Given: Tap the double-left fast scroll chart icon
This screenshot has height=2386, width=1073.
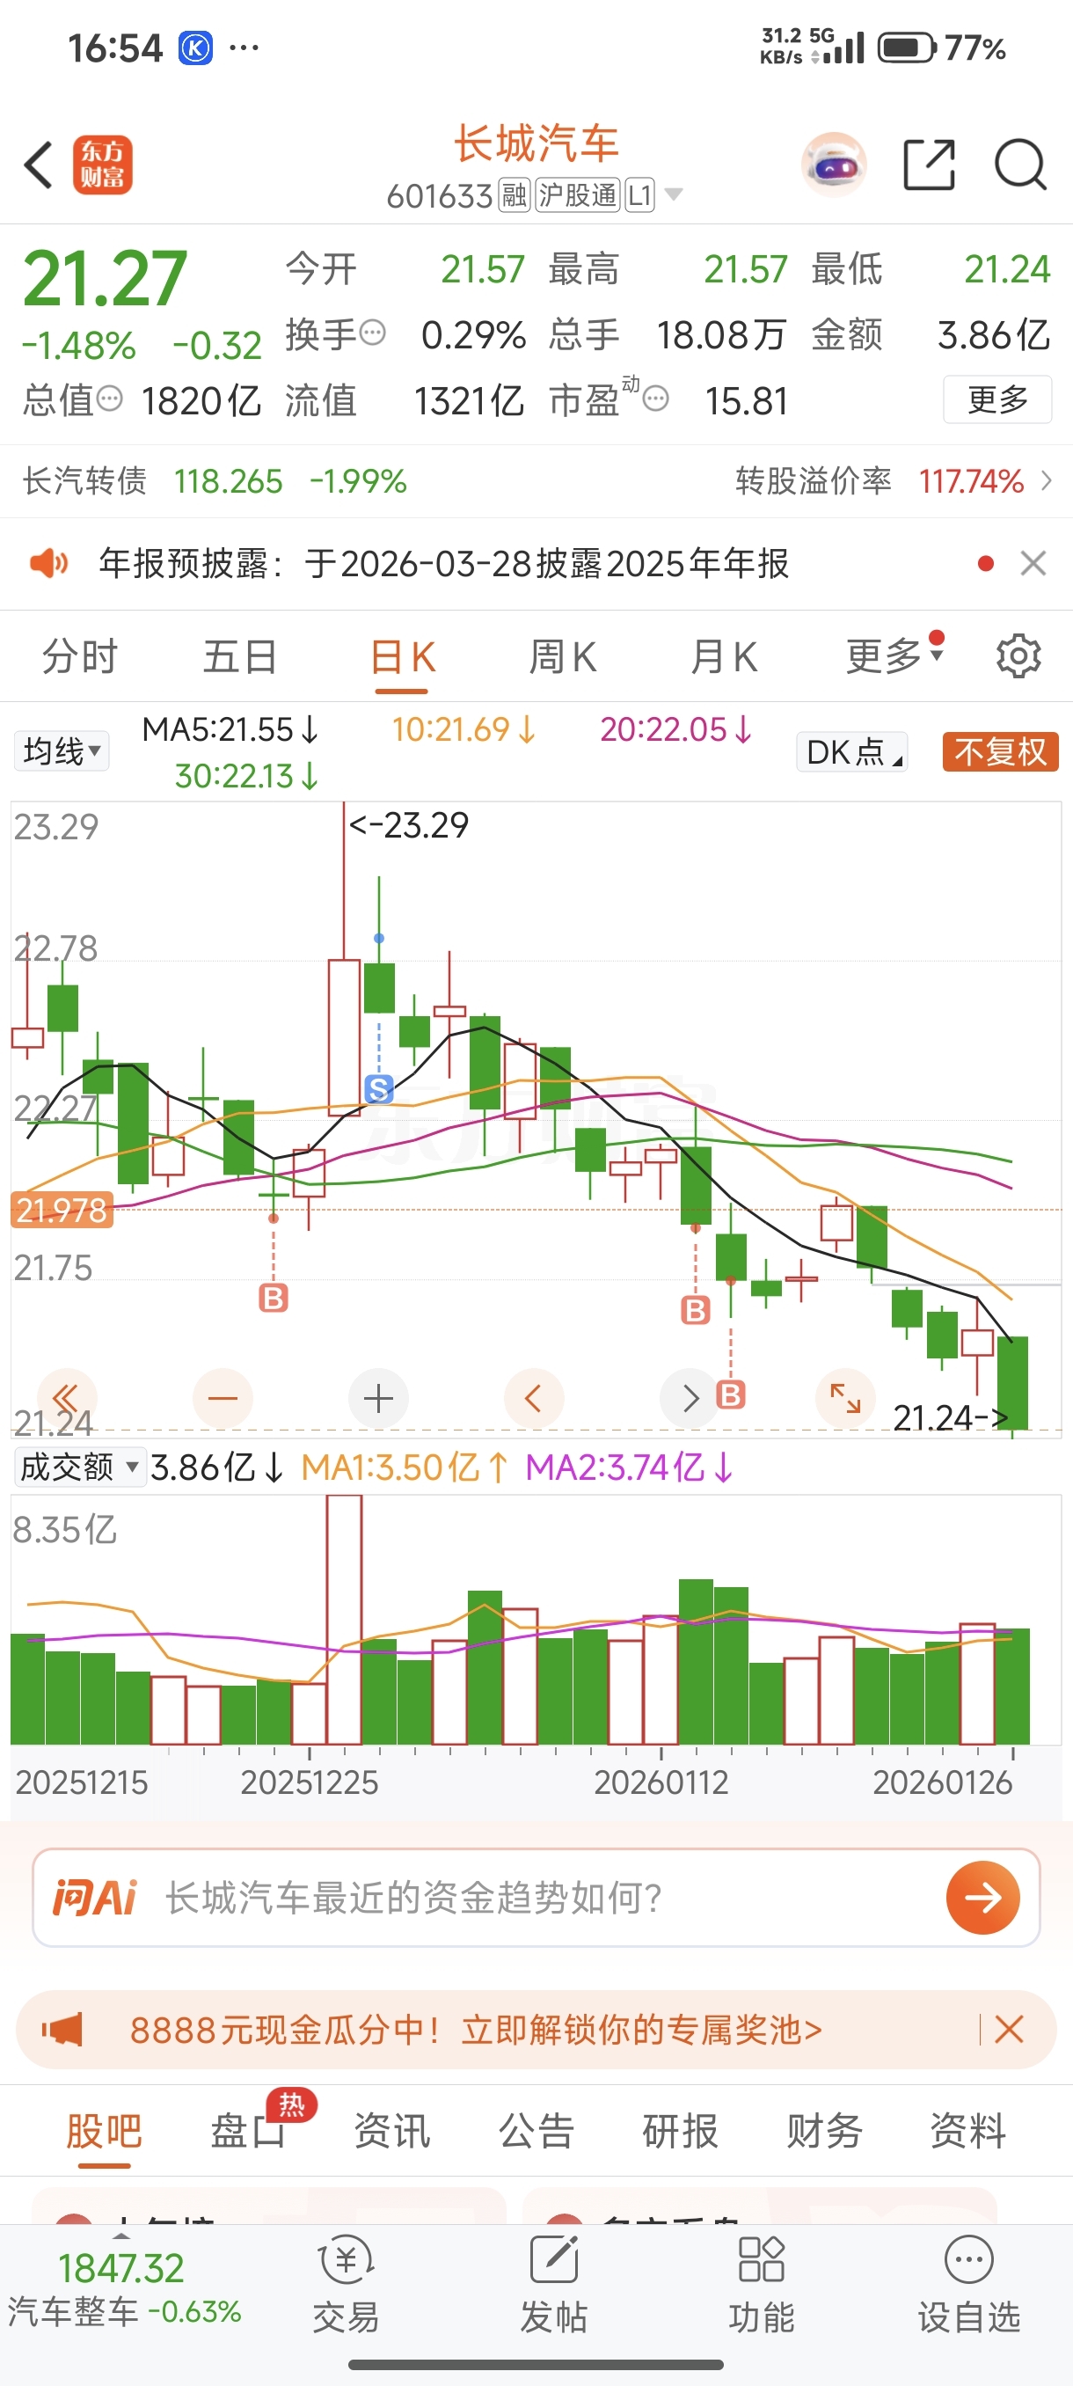Looking at the screenshot, I should pos(67,1398).
